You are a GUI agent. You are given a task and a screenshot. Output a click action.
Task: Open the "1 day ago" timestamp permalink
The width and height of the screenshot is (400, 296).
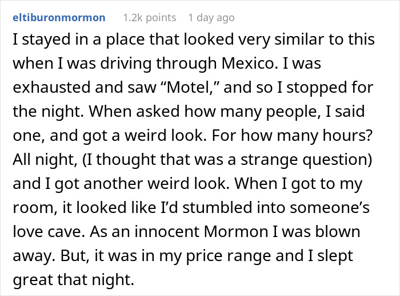(x=211, y=18)
